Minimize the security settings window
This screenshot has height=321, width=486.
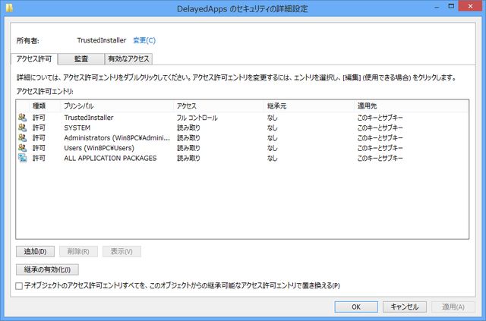pyautogui.click(x=437, y=6)
